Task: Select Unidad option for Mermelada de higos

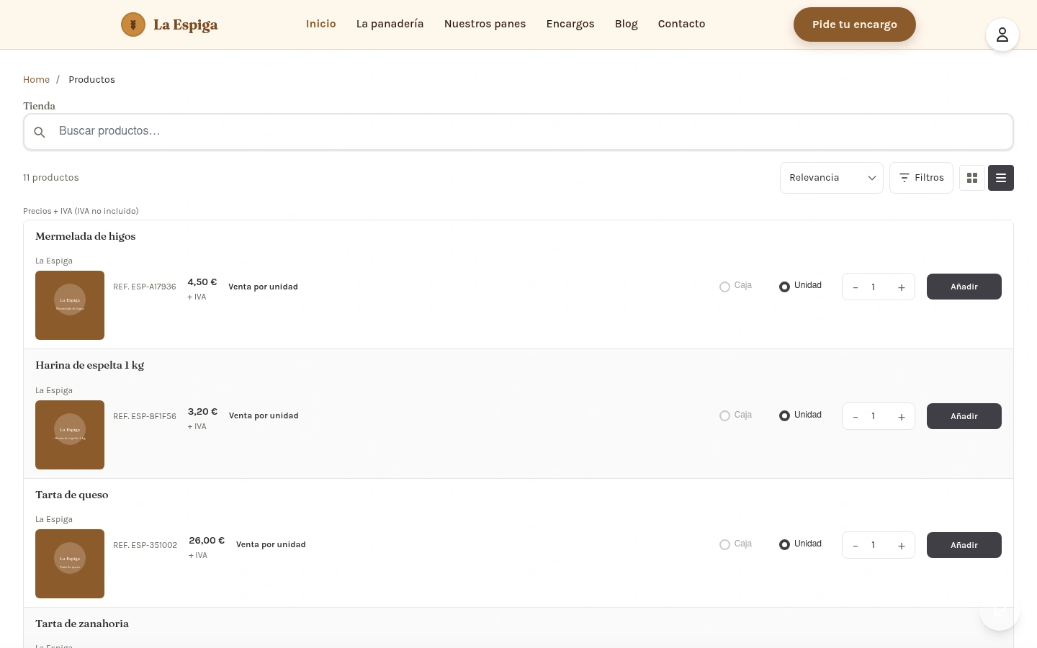Action: point(784,287)
